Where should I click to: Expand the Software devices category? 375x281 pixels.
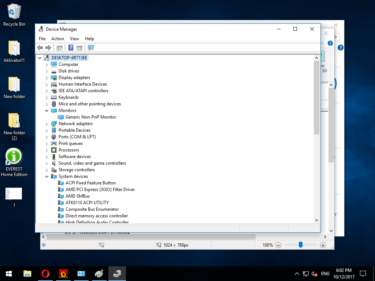[47, 157]
